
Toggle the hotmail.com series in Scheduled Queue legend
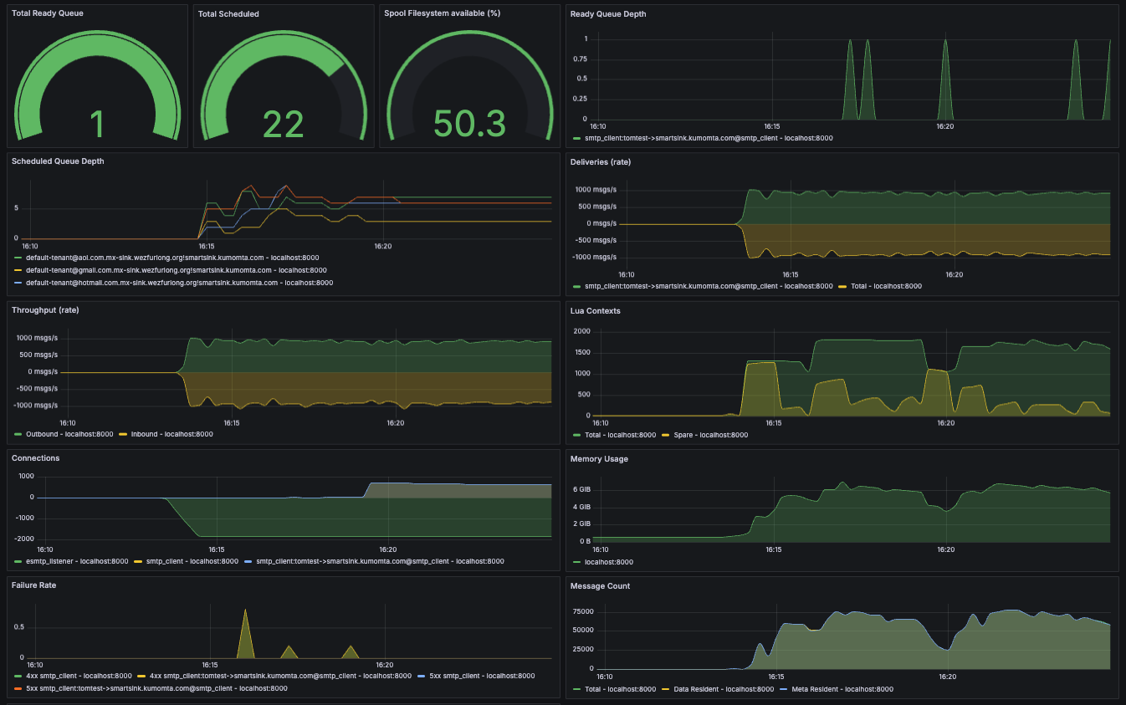point(179,283)
